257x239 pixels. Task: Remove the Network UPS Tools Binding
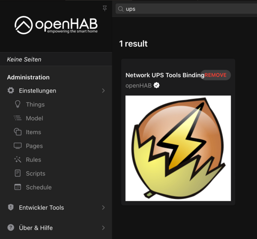(216, 75)
